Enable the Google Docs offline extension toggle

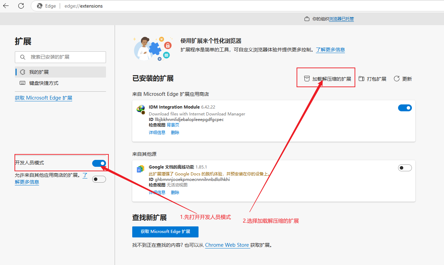405,168
